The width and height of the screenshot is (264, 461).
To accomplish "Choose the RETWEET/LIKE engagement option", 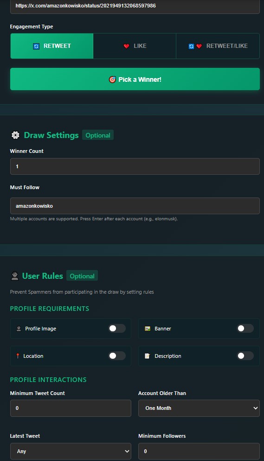I will 218,46.
